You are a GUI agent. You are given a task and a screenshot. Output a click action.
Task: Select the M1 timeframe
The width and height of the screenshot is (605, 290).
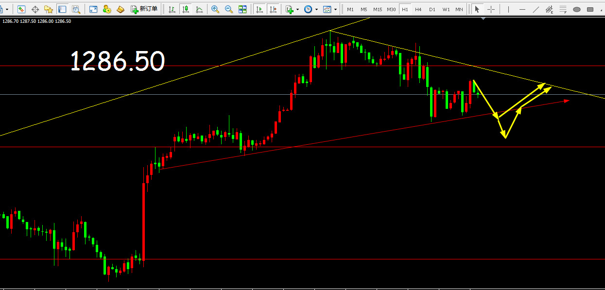[350, 9]
